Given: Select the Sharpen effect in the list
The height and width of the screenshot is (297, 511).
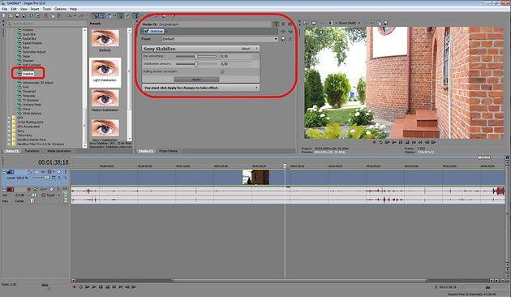Looking at the screenshot, I should pyautogui.click(x=28, y=61).
